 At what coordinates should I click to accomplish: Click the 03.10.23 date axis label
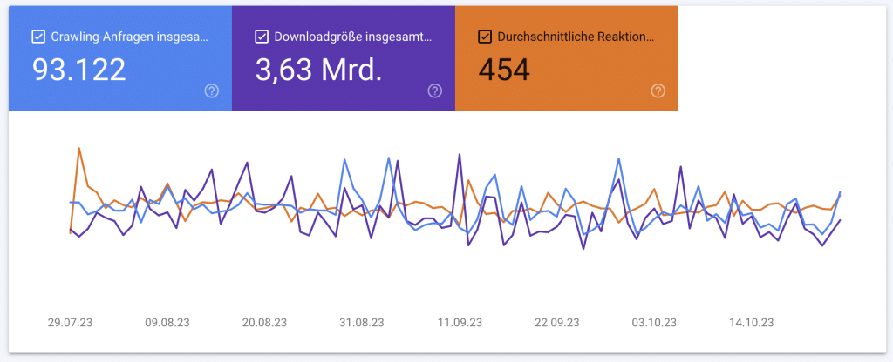654,323
